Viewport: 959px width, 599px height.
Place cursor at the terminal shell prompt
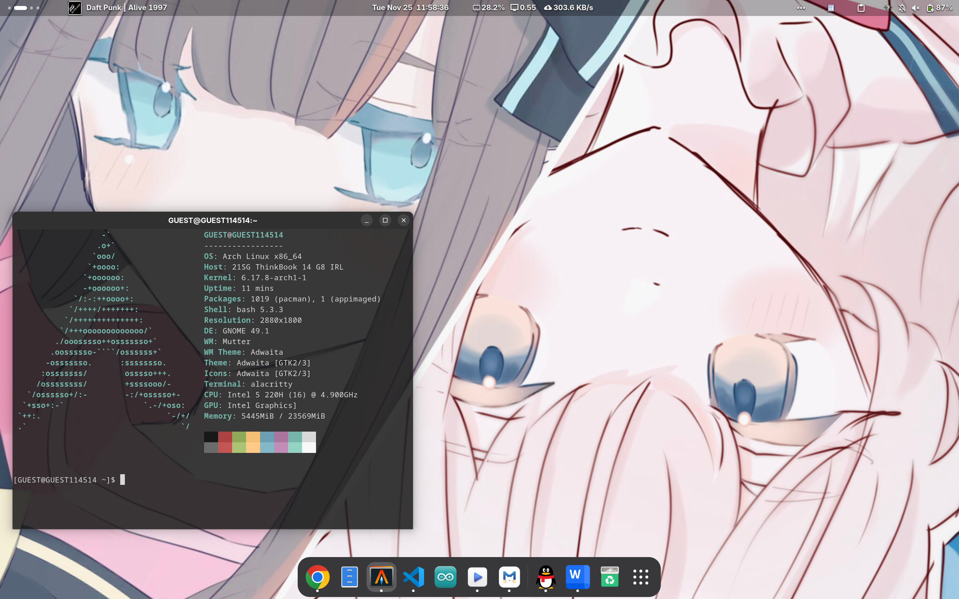[123, 480]
